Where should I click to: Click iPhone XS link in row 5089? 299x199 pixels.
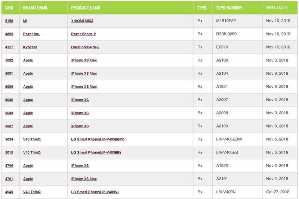point(80,100)
